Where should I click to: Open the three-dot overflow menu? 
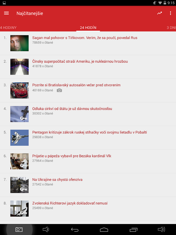[x=171, y=13]
